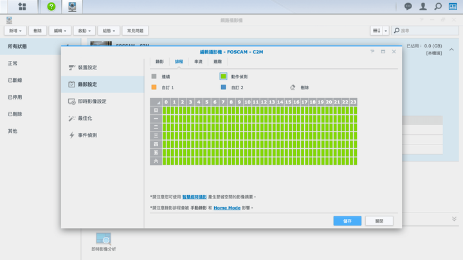Select the hour 18 column header
The image size is (463, 260).
pyautogui.click(x=313, y=102)
